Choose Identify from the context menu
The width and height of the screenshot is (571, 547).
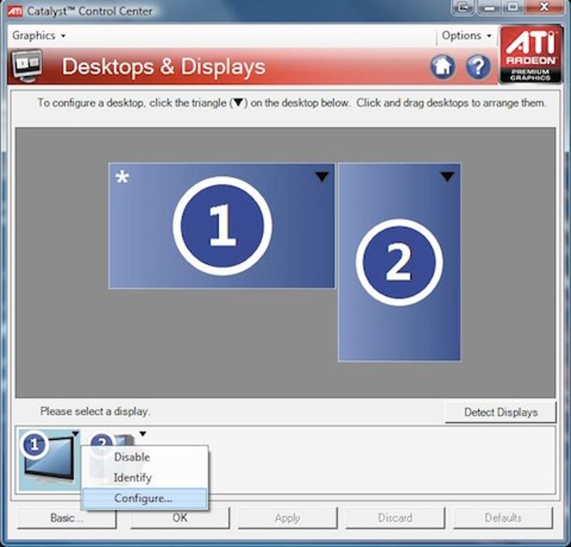click(x=133, y=477)
